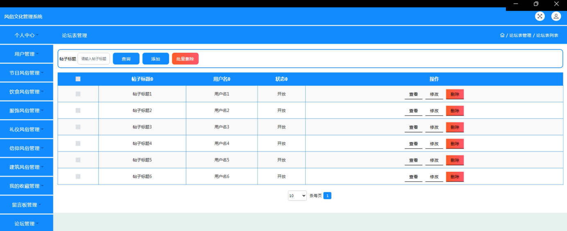Viewport: 567px width, 231px height.
Task: Click 修改 for 帖子标题2 row
Action: coord(434,111)
